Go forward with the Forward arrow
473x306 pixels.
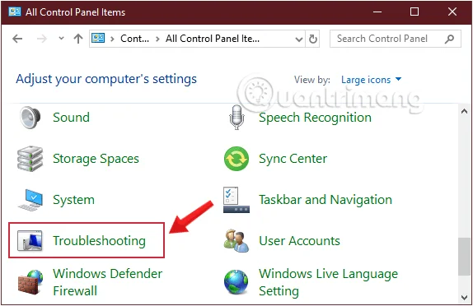point(42,39)
